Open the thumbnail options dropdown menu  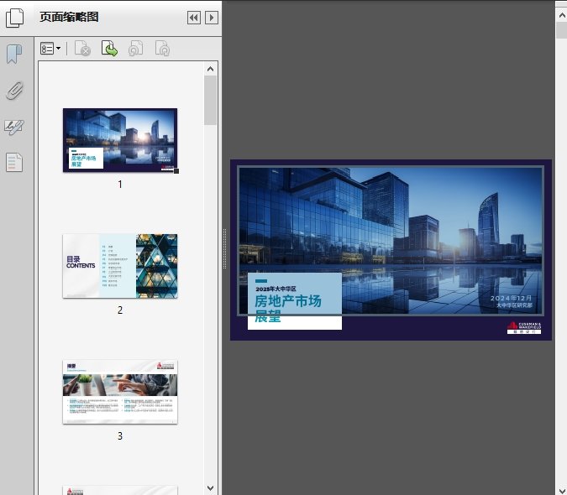50,49
